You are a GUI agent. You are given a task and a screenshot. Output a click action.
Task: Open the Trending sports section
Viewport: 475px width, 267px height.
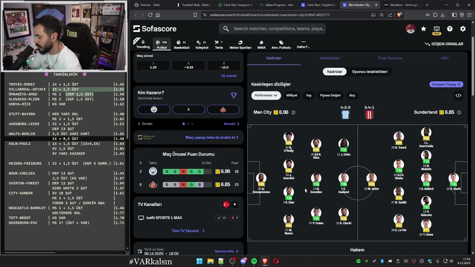(143, 44)
